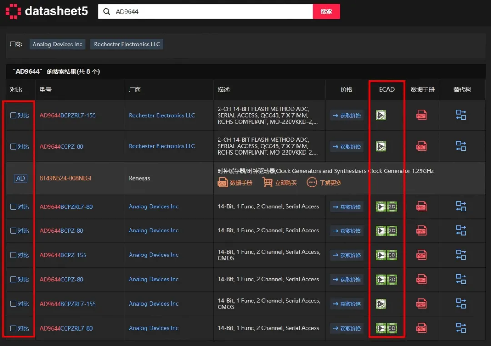Click 立即购买 cart in Renesas ad row

pyautogui.click(x=280, y=183)
